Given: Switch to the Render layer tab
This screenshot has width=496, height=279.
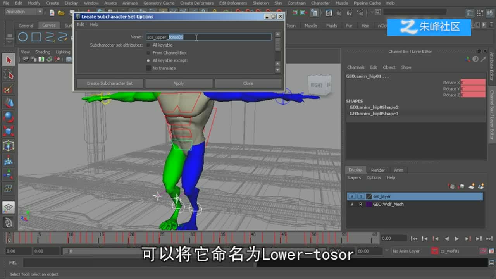Looking at the screenshot, I should pyautogui.click(x=378, y=170).
